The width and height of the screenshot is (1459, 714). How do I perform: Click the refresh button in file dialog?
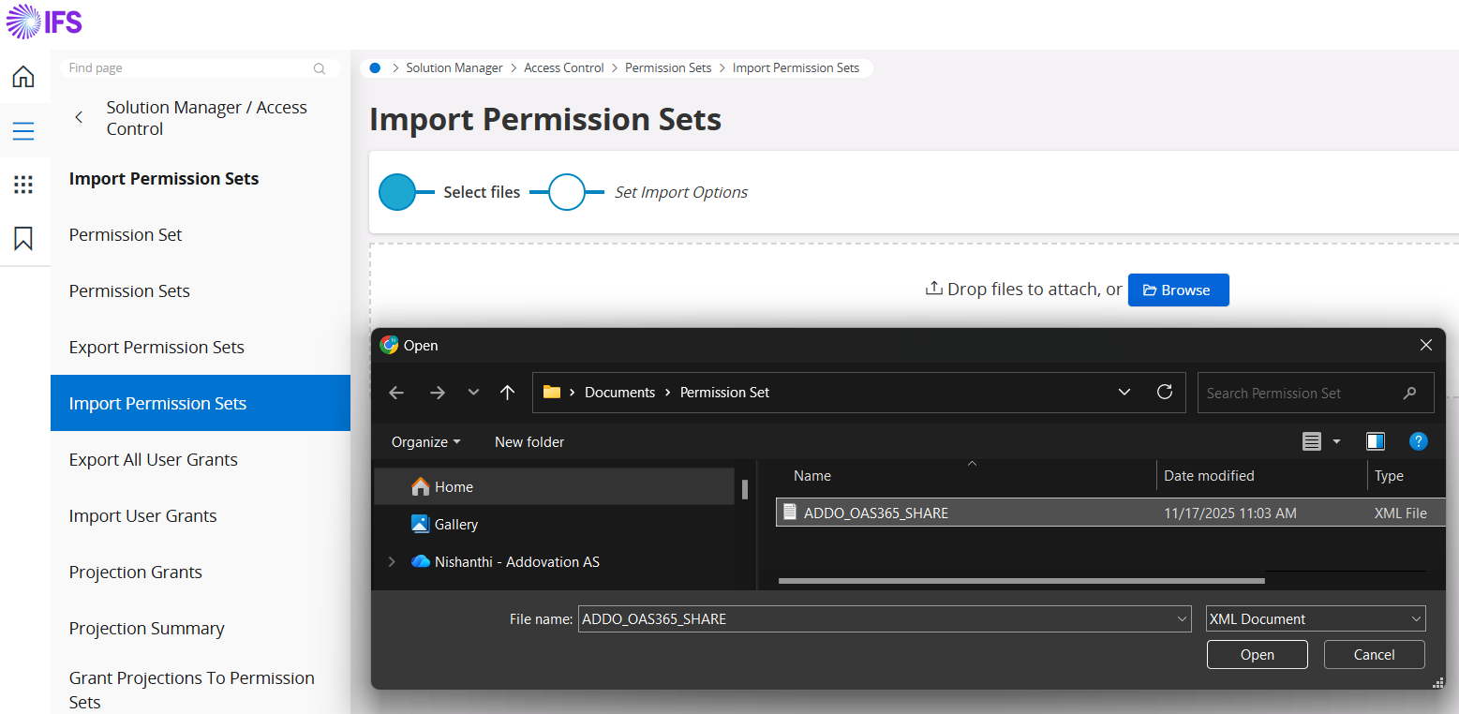(x=1165, y=393)
